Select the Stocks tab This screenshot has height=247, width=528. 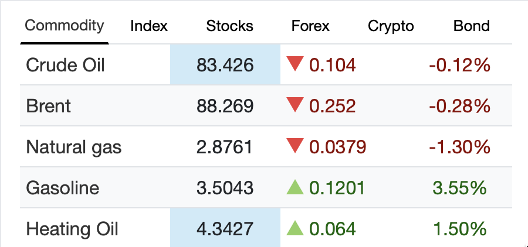pyautogui.click(x=229, y=26)
